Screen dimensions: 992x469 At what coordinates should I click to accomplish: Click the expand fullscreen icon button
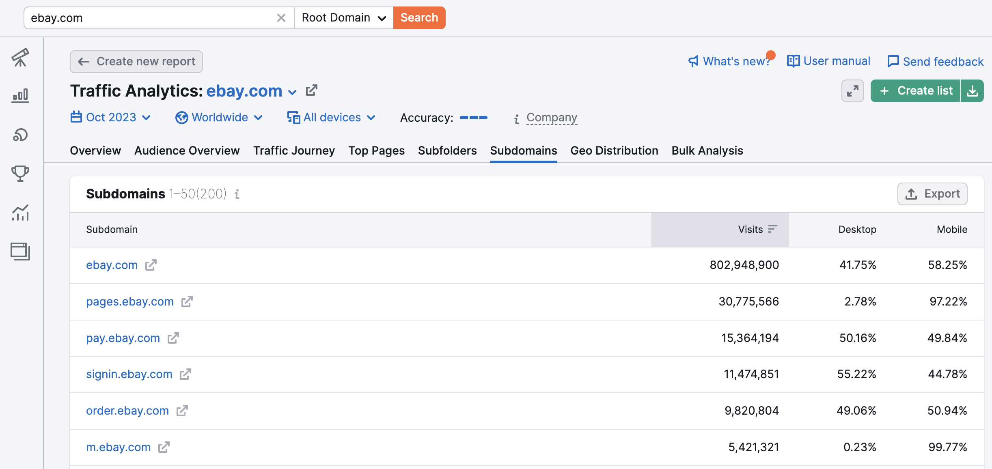pyautogui.click(x=852, y=91)
